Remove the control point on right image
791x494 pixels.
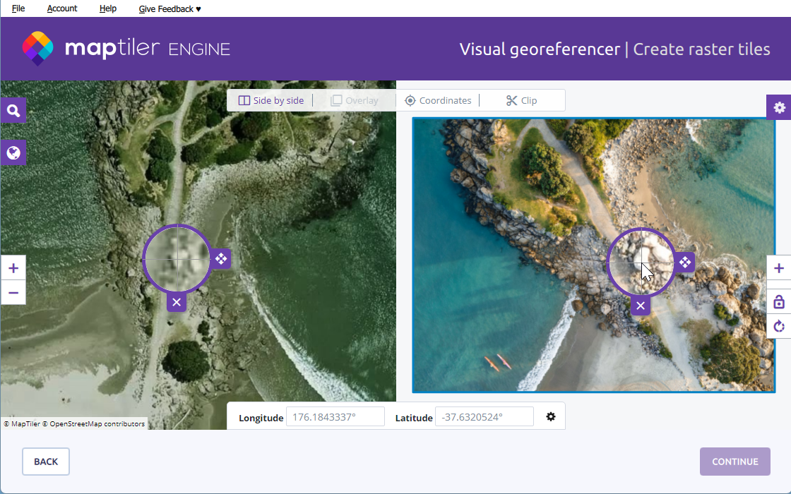point(641,306)
